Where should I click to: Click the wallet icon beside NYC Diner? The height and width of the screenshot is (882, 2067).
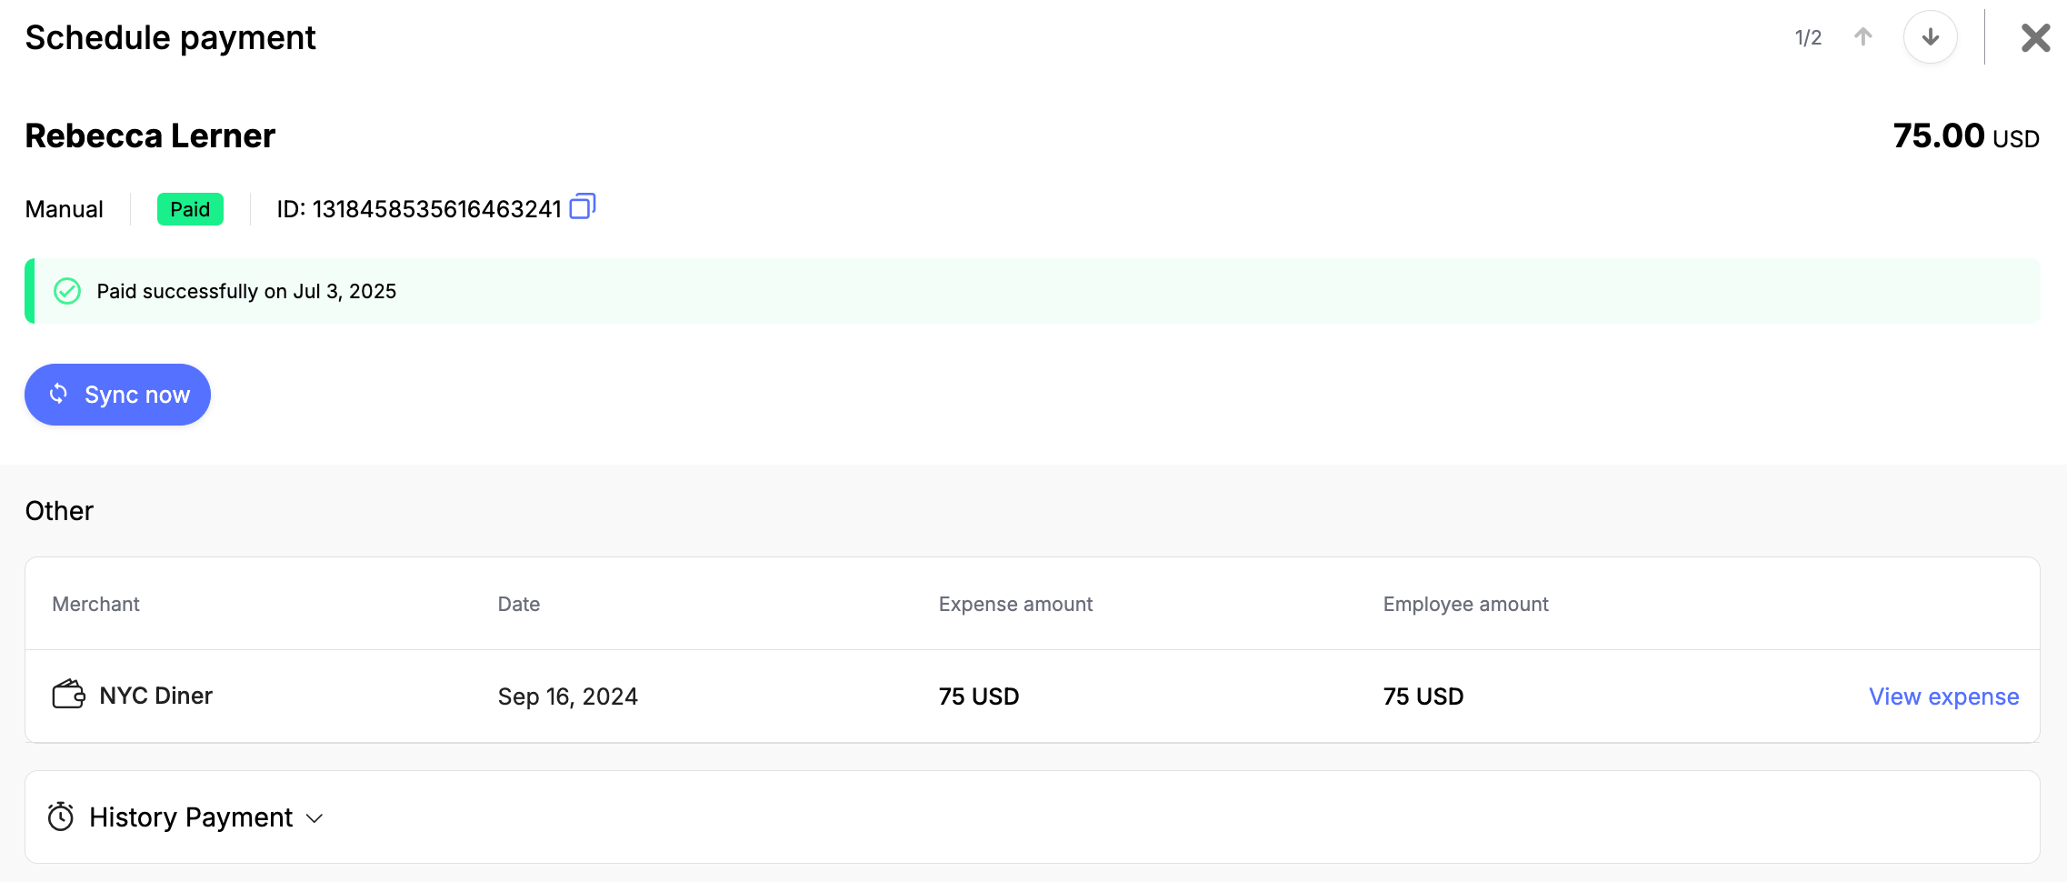click(68, 696)
